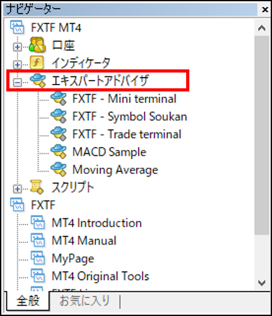Expand the インディケータ tree node

(x=17, y=64)
